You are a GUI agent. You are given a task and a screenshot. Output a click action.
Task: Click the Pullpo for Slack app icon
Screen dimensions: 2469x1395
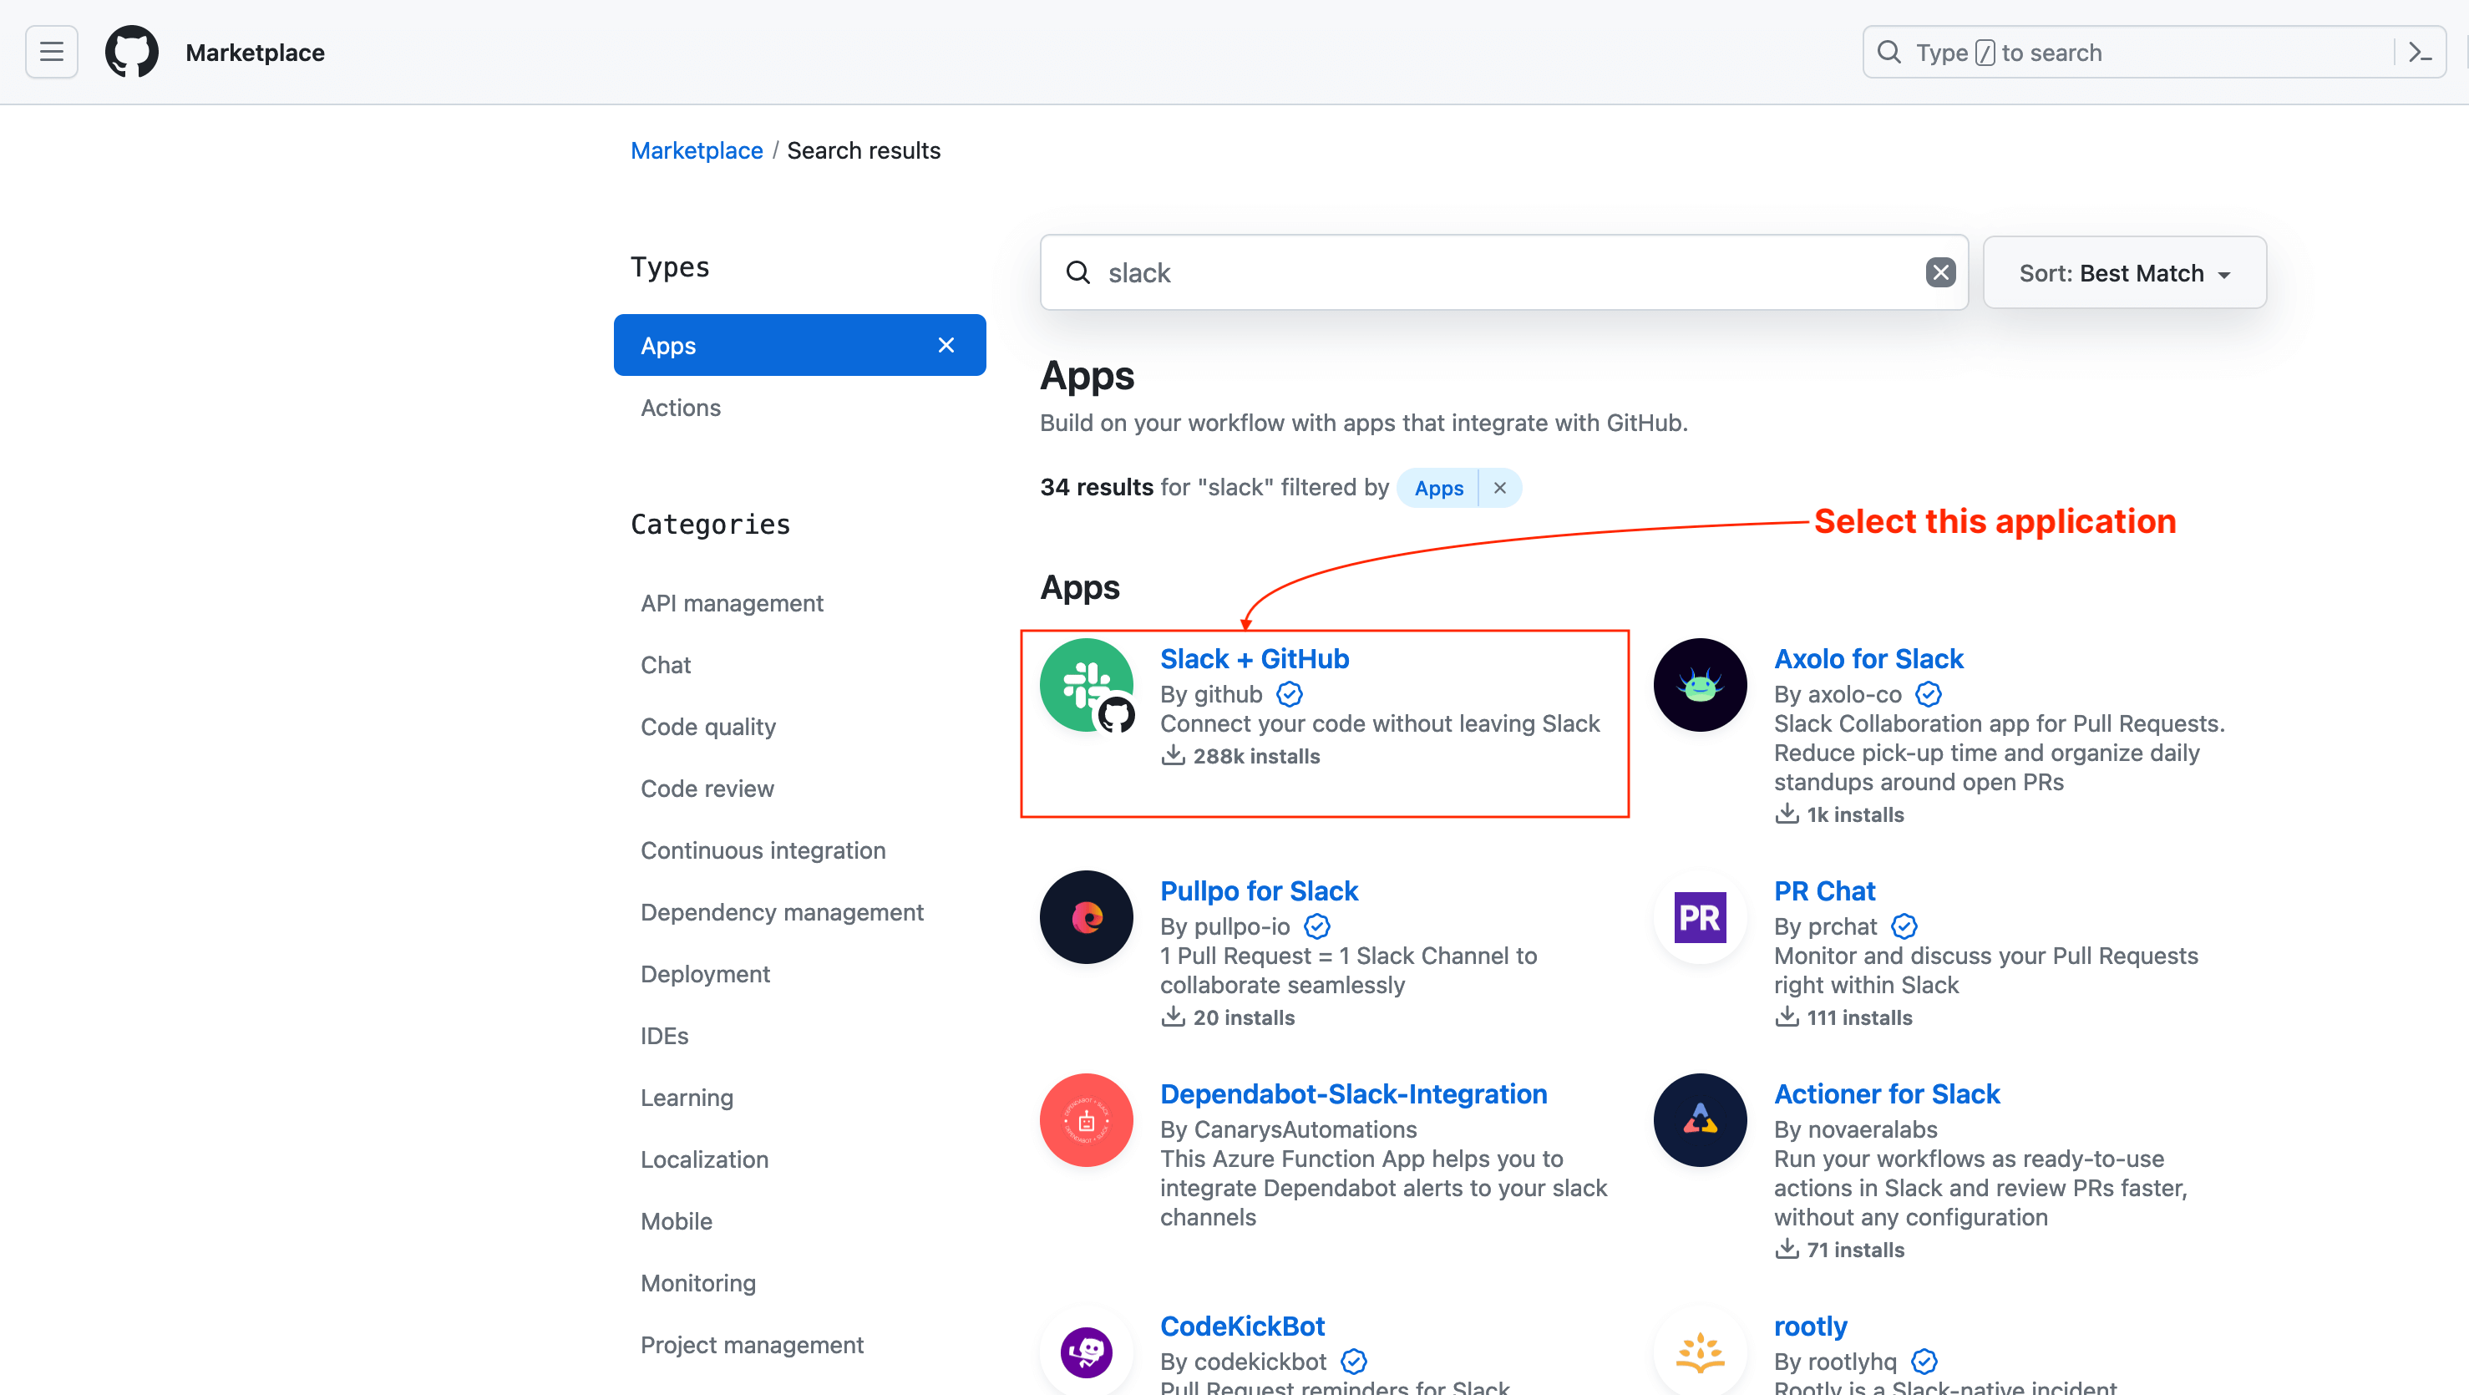point(1086,917)
